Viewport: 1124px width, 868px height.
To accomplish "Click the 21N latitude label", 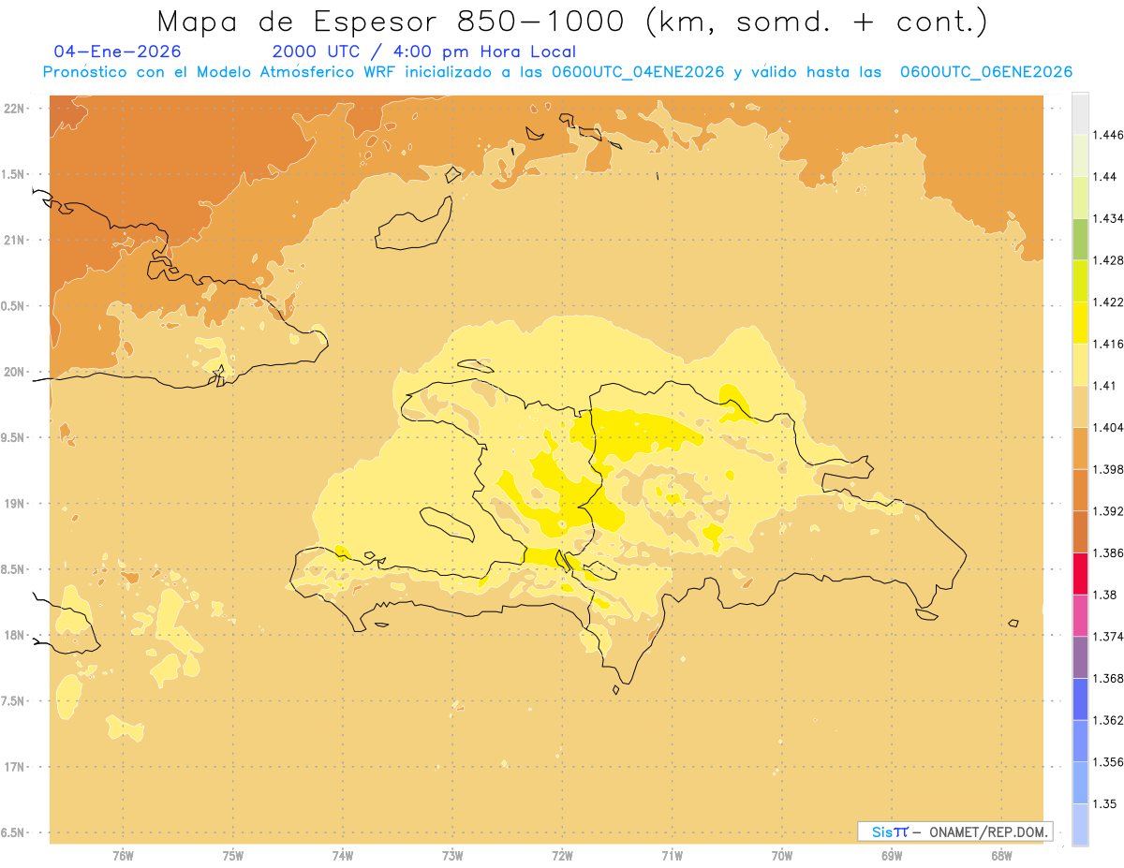I will (16, 240).
